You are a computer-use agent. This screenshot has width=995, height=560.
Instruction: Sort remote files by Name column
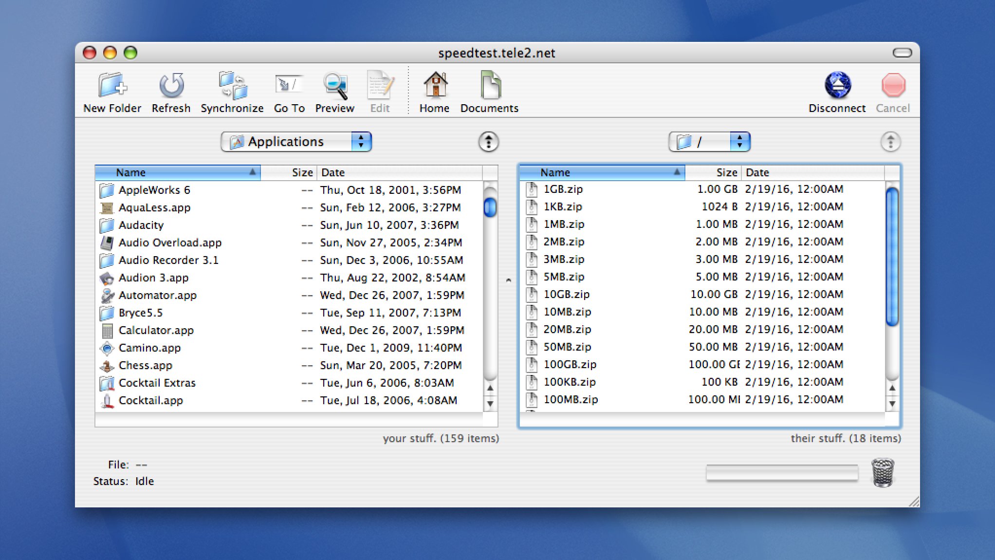coord(602,172)
